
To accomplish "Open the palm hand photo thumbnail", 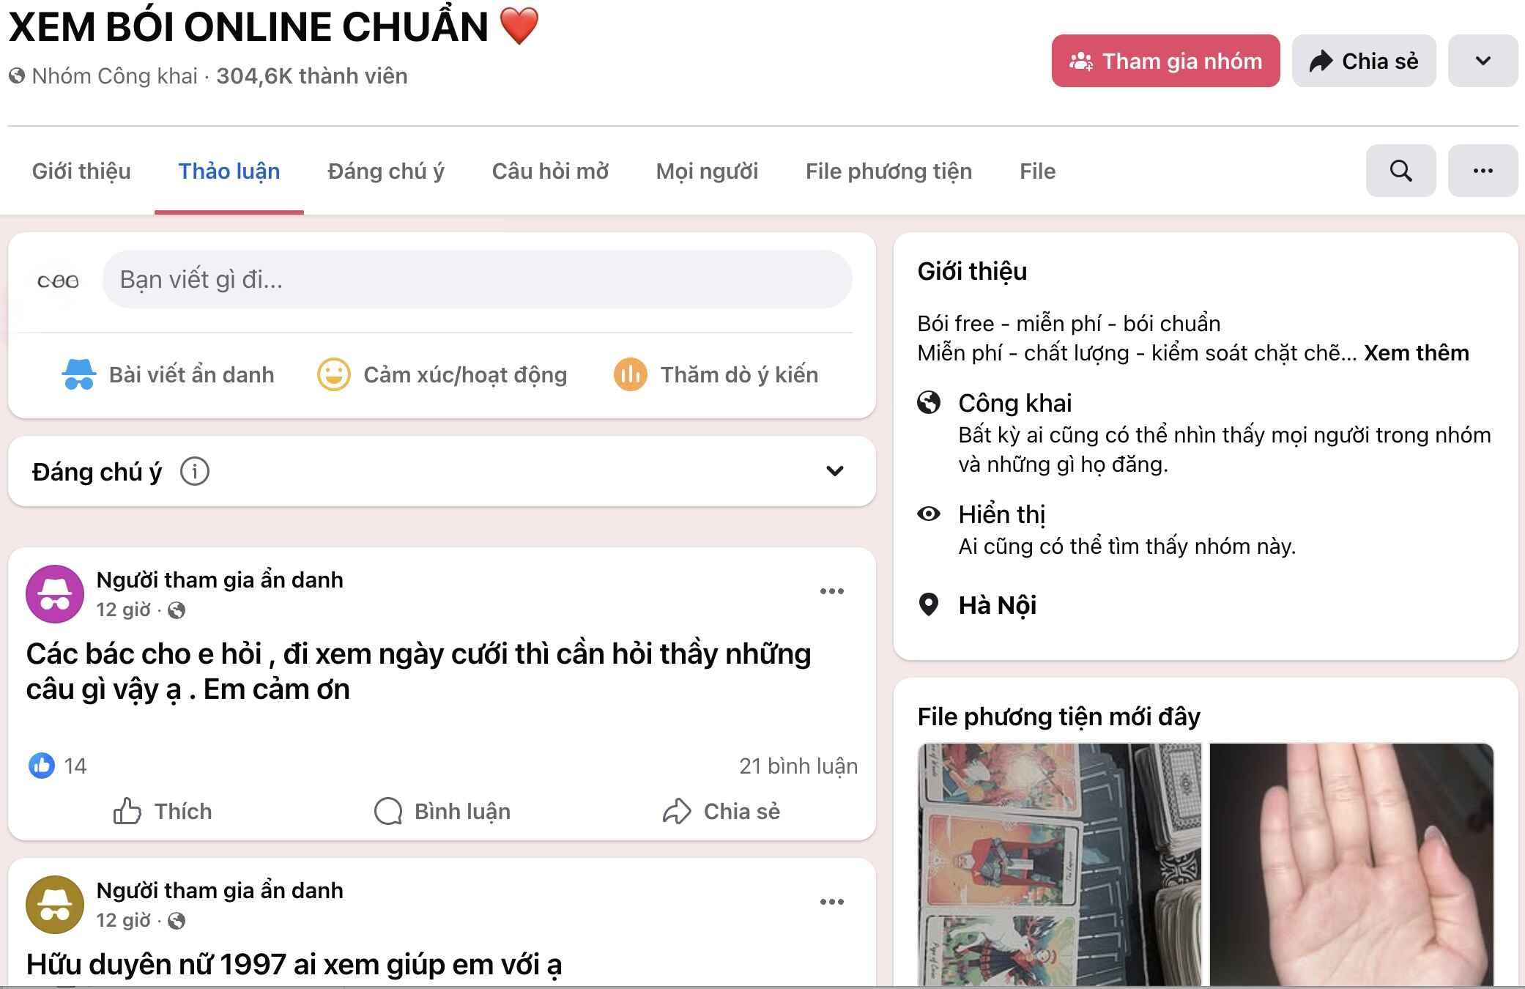I will pyautogui.click(x=1351, y=864).
